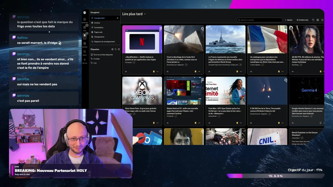Open the Witcher 4 article title
333x187 pixels.
pos(308,59)
